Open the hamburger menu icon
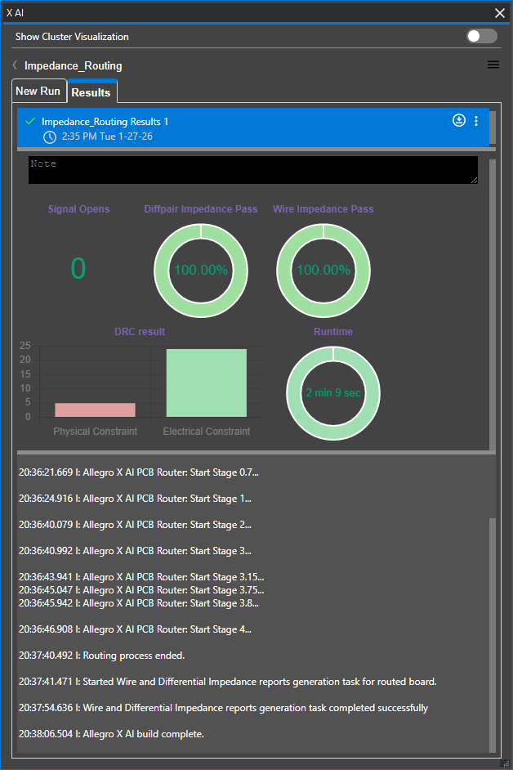513x770 pixels. click(x=493, y=65)
